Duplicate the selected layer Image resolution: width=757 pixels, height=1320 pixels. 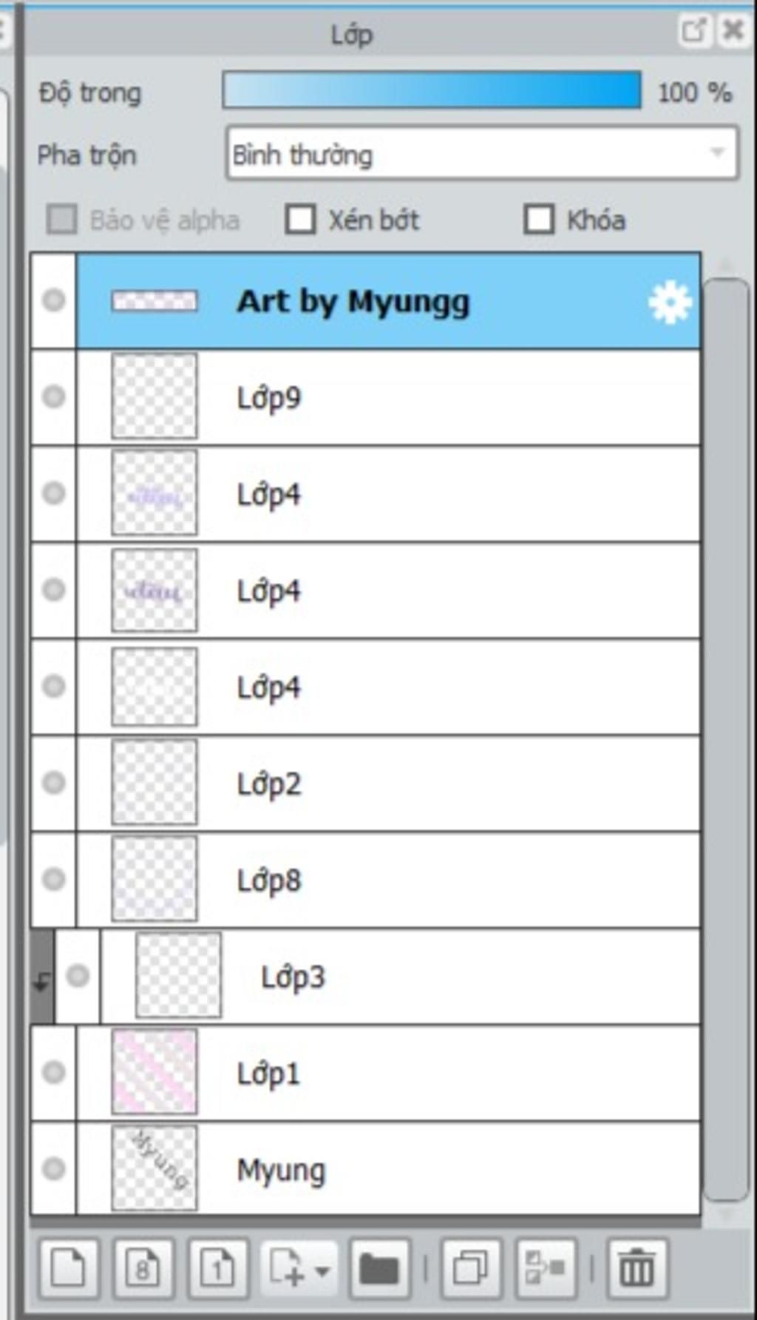[470, 1268]
